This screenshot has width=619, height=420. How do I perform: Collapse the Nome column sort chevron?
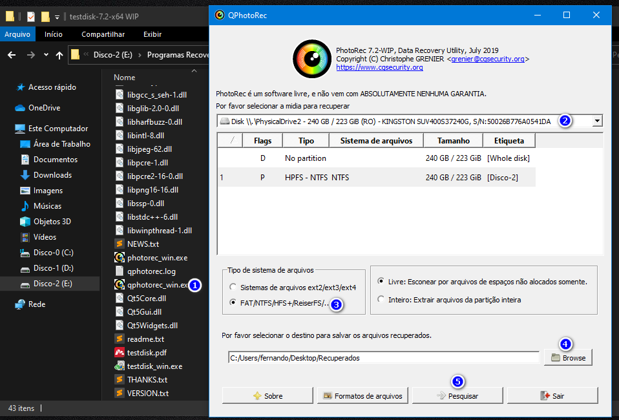coord(194,70)
